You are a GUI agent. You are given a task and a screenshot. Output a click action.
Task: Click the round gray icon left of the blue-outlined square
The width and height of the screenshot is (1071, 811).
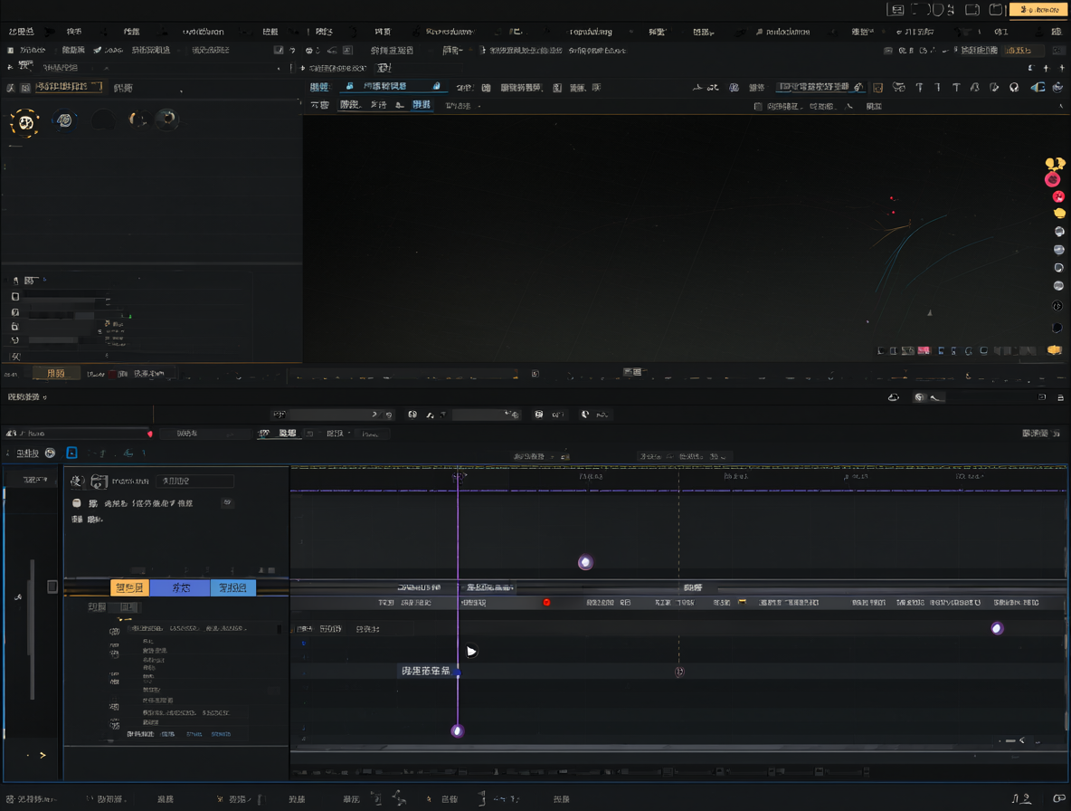pyautogui.click(x=50, y=453)
